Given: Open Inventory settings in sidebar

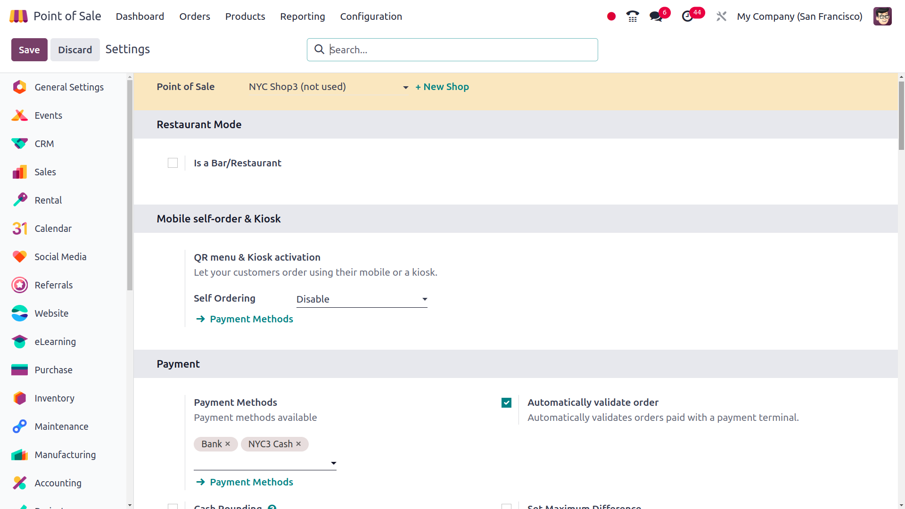Looking at the screenshot, I should [54, 398].
